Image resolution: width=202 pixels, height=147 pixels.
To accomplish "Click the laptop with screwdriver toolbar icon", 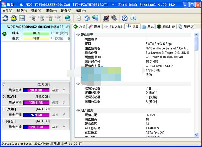I will pyautogui.click(x=106, y=18).
